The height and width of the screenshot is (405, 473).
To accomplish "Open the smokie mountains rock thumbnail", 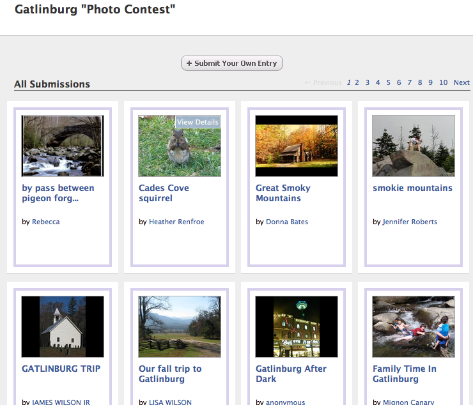I will click(x=414, y=146).
